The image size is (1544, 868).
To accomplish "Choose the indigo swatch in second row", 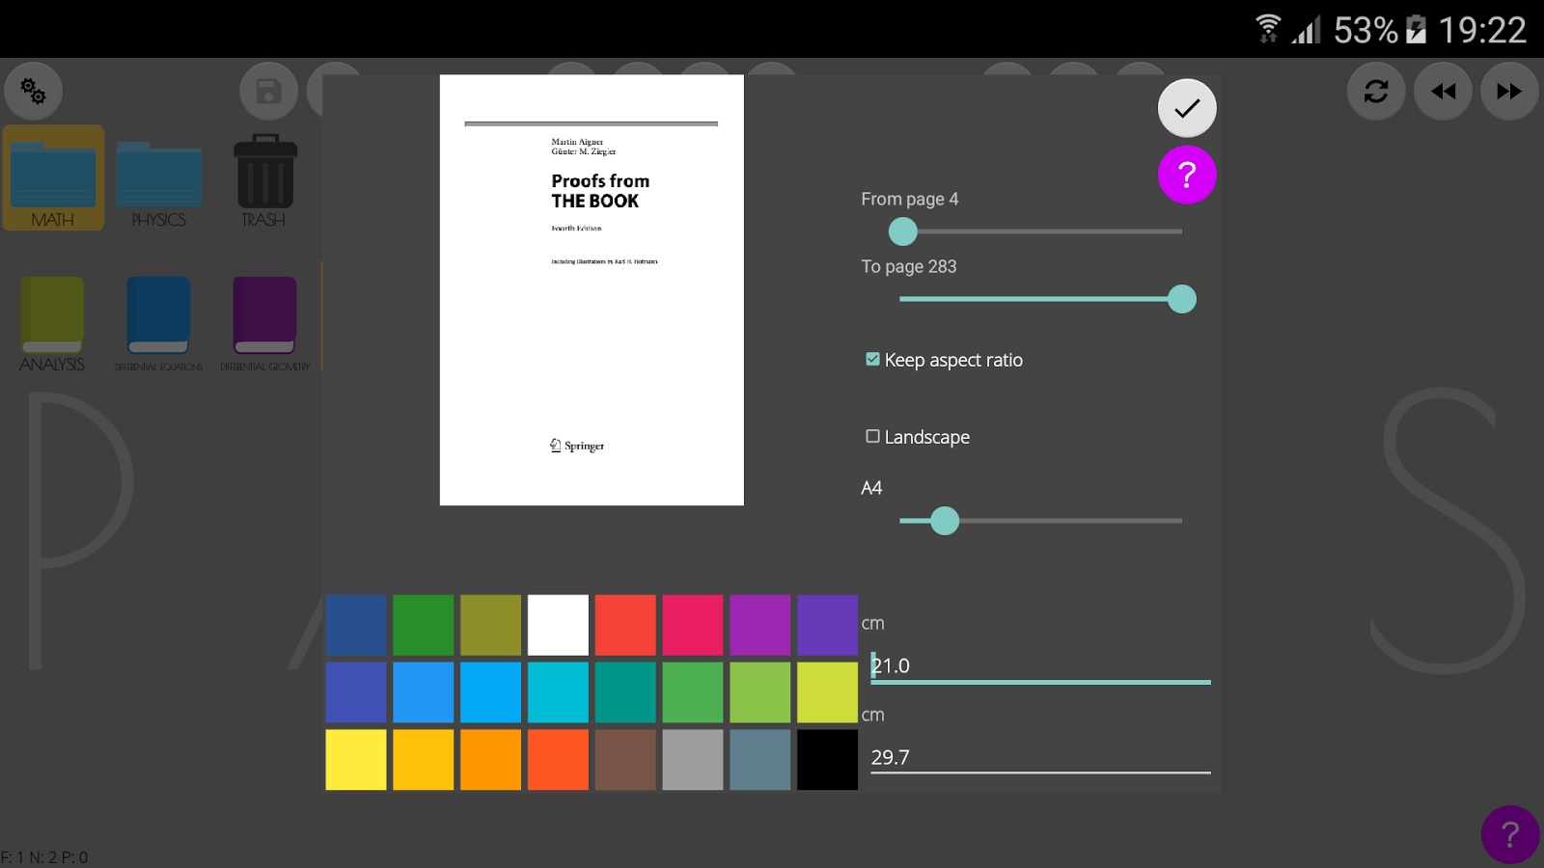I will [x=356, y=692].
